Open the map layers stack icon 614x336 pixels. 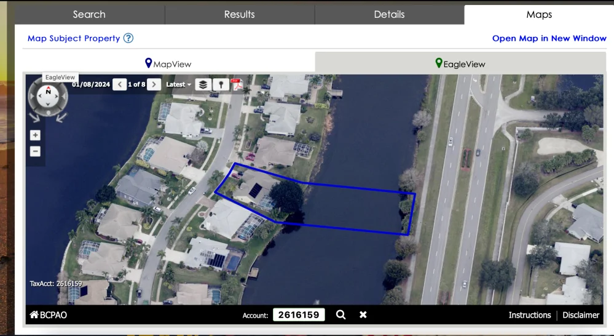[x=203, y=84]
